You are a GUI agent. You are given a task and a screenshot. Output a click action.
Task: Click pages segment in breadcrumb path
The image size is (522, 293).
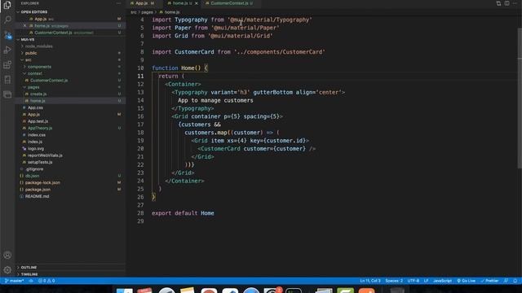tap(147, 12)
